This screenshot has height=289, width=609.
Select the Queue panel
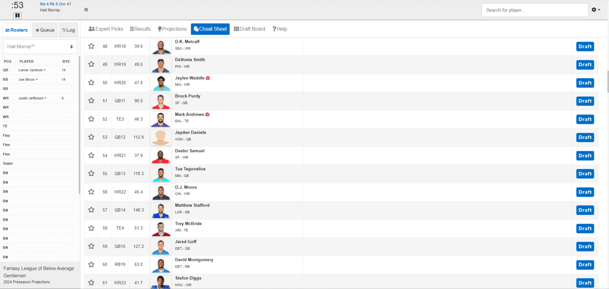pos(45,30)
